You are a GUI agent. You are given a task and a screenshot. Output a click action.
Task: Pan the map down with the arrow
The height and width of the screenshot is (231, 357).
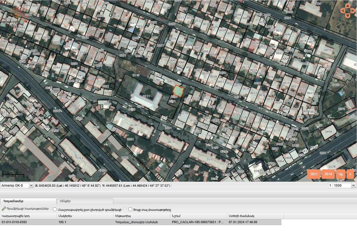click(x=348, y=16)
